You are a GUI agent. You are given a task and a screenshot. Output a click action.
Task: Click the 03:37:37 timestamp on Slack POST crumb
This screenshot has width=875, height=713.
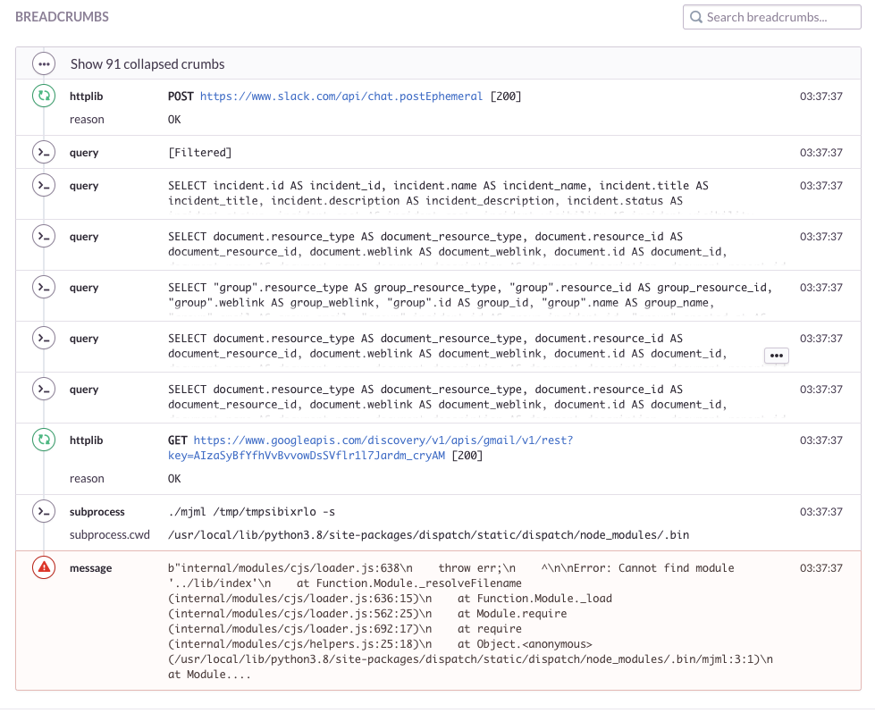point(820,96)
